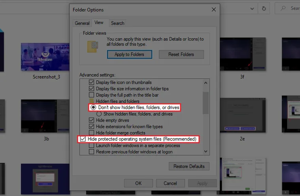Click the greyed Apply button
The width and height of the screenshot is (300, 196).
[202, 183]
